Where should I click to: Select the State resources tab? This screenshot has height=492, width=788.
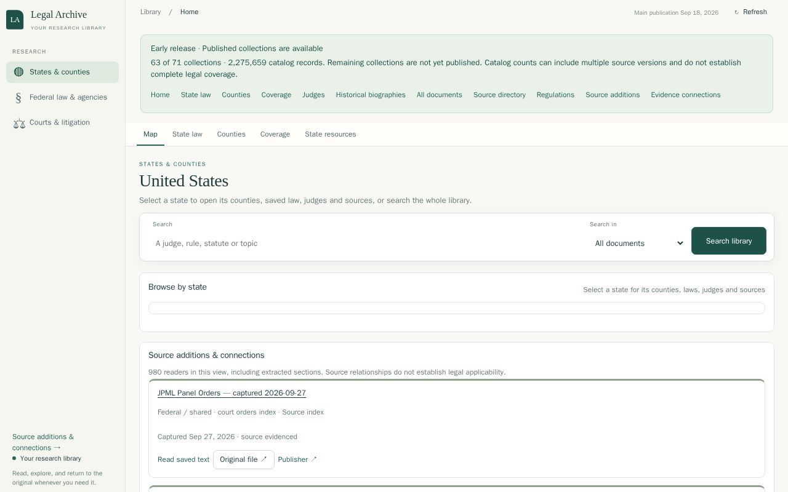tap(331, 134)
